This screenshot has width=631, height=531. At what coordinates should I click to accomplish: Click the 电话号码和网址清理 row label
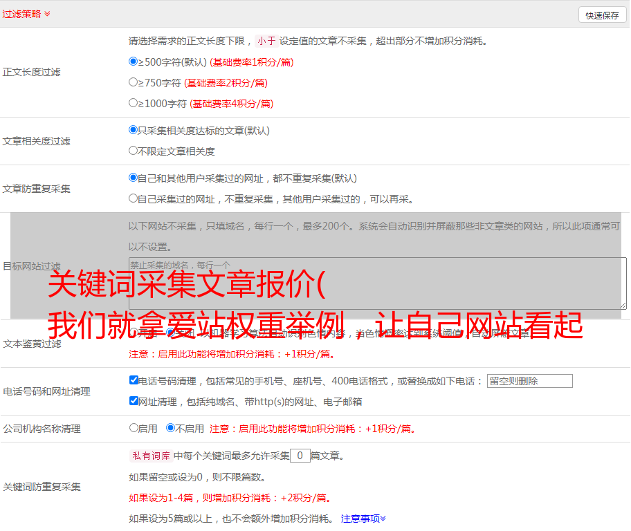click(46, 391)
